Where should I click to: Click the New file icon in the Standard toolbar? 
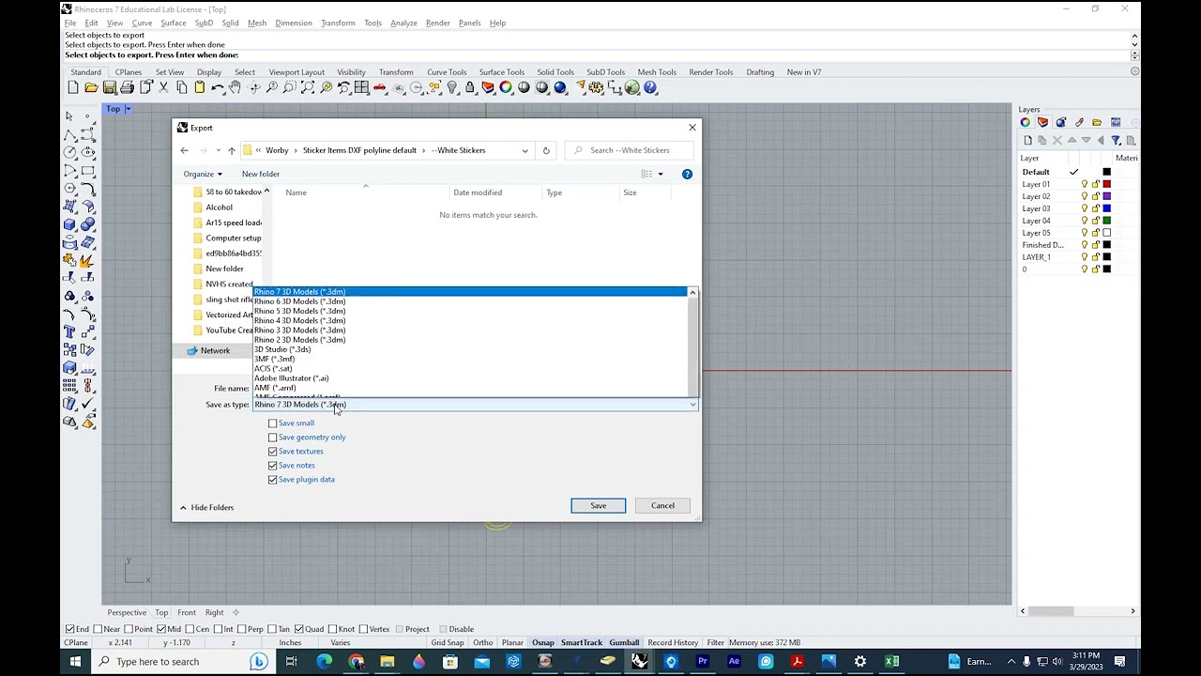pyautogui.click(x=73, y=87)
